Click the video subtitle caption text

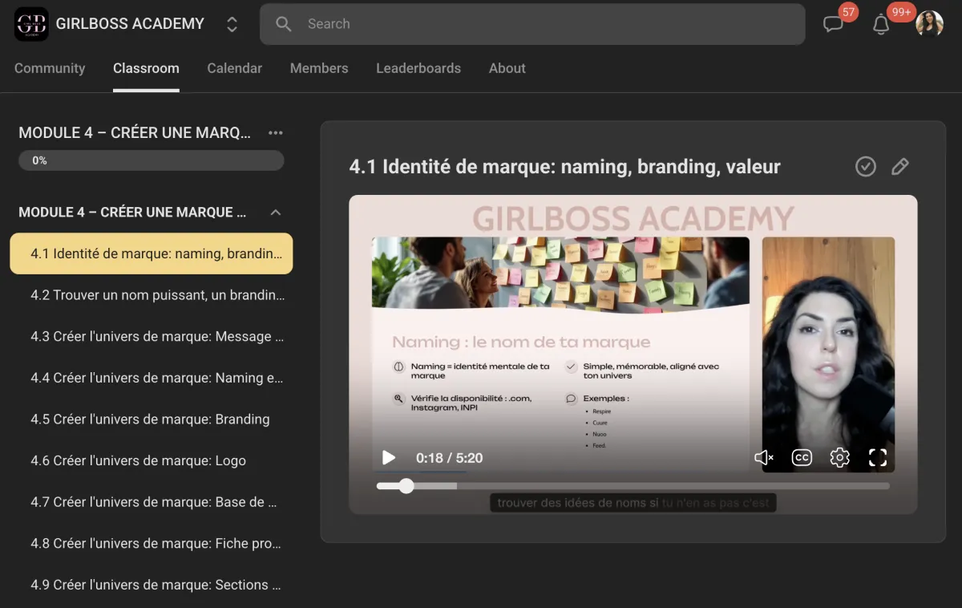pyautogui.click(x=633, y=503)
